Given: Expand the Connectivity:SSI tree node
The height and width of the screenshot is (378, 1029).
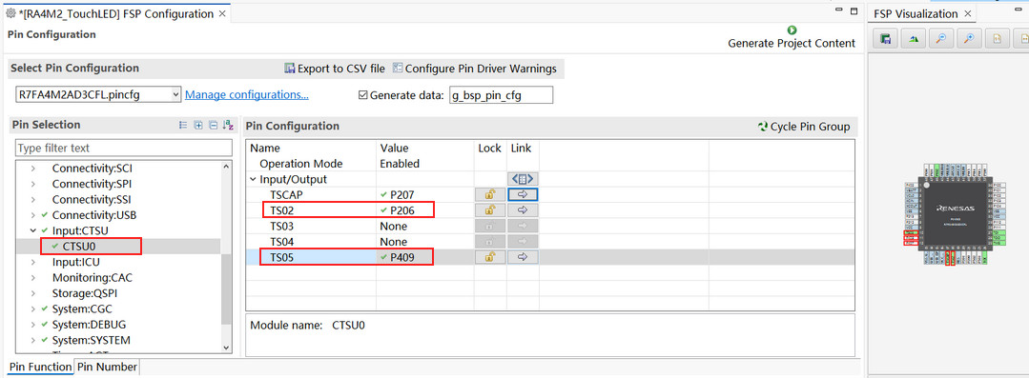Looking at the screenshot, I should click(32, 200).
